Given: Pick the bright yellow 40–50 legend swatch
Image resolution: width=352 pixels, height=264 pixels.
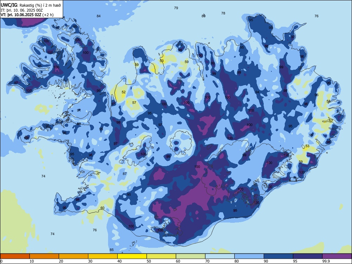Looking at the screenshot, I should (x=132, y=256).
